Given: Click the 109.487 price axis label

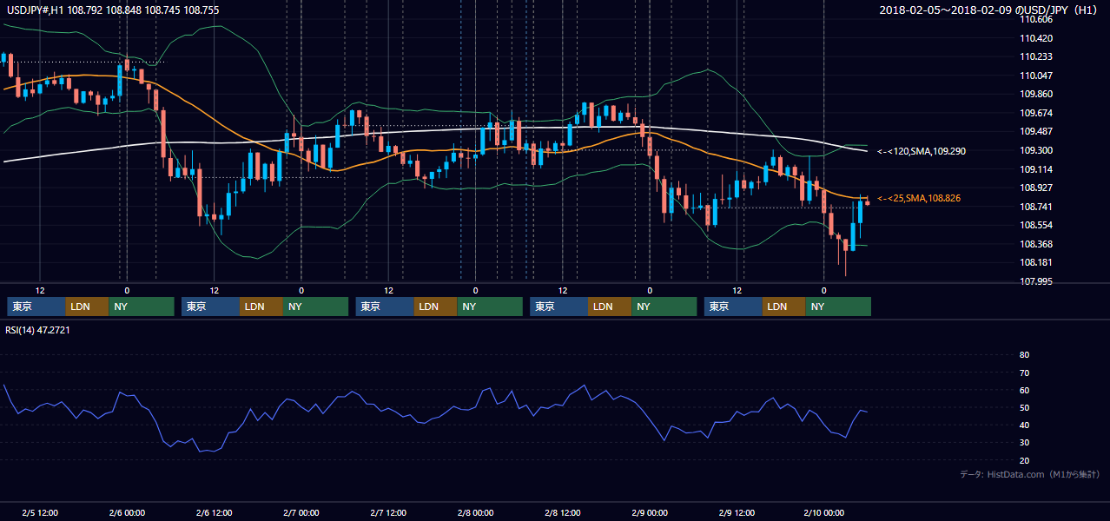Looking at the screenshot, I should (1037, 131).
